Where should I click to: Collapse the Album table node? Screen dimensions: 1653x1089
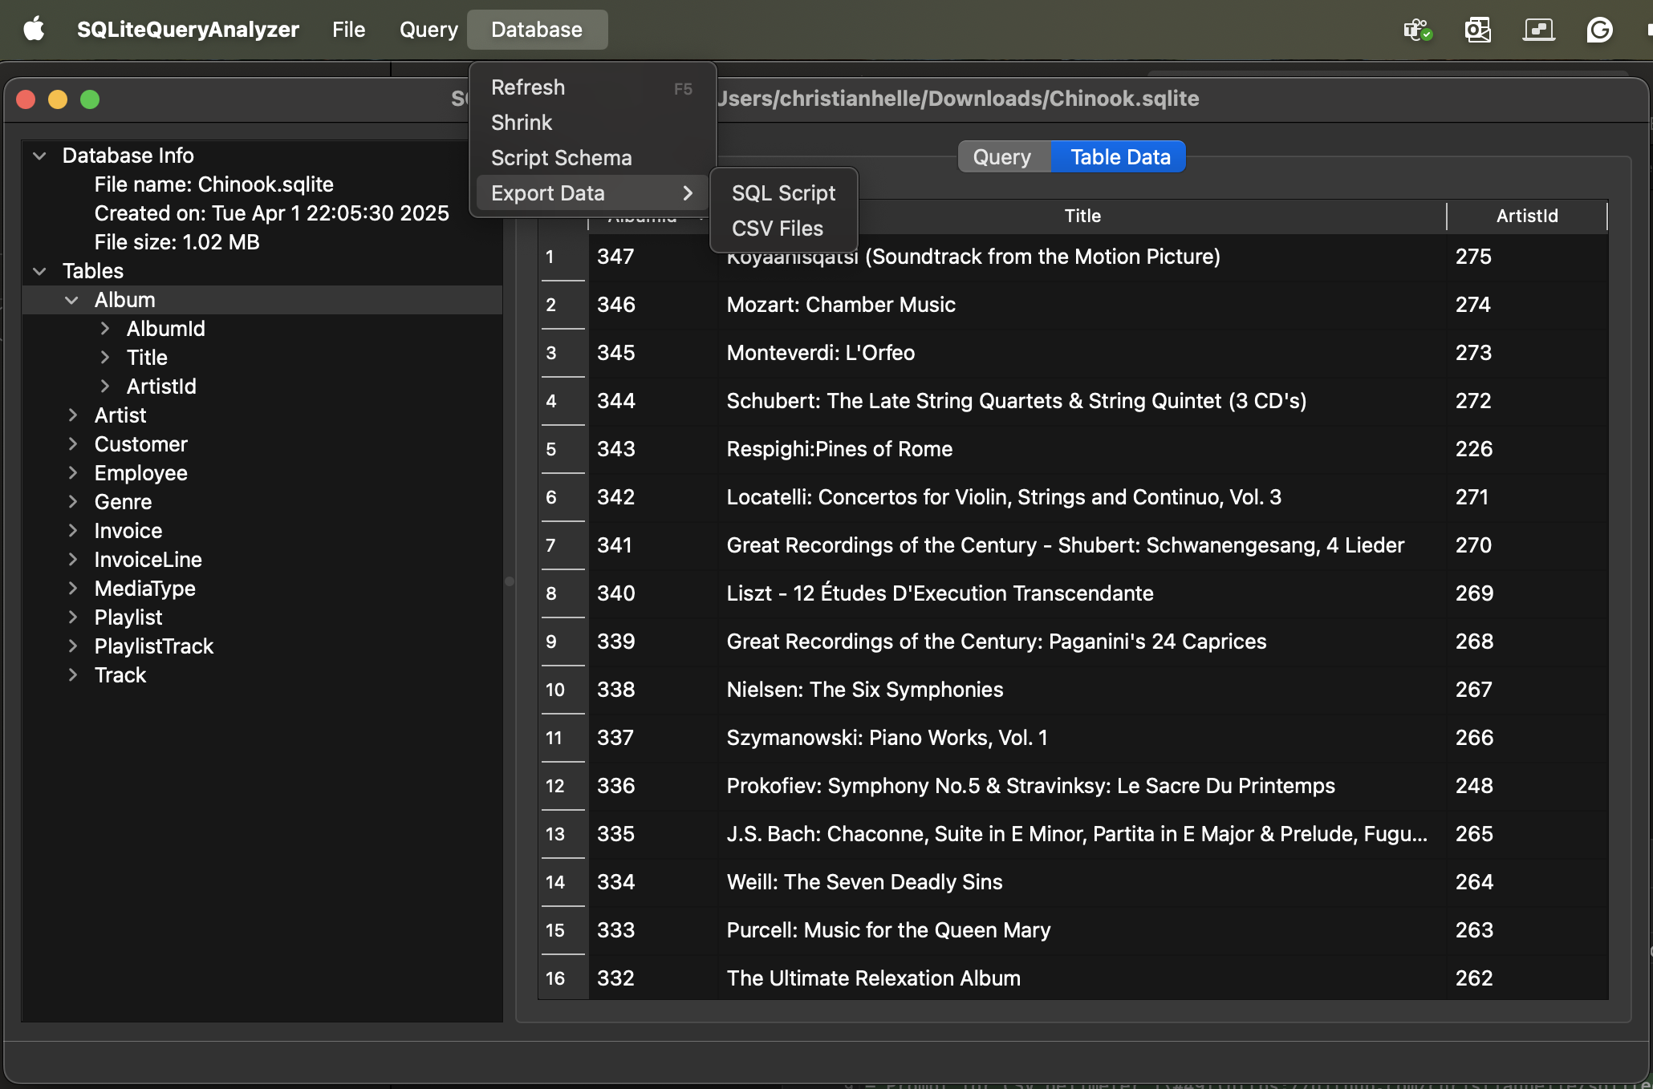coord(71,300)
